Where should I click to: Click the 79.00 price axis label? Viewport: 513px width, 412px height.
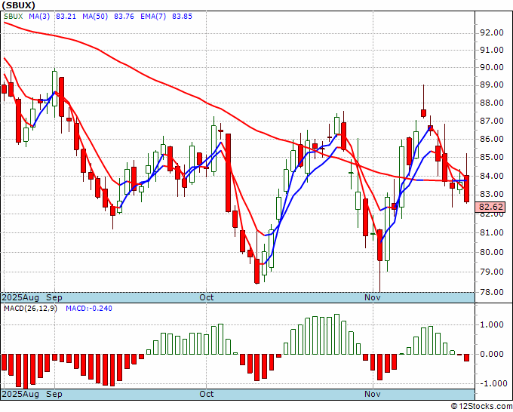491,272
